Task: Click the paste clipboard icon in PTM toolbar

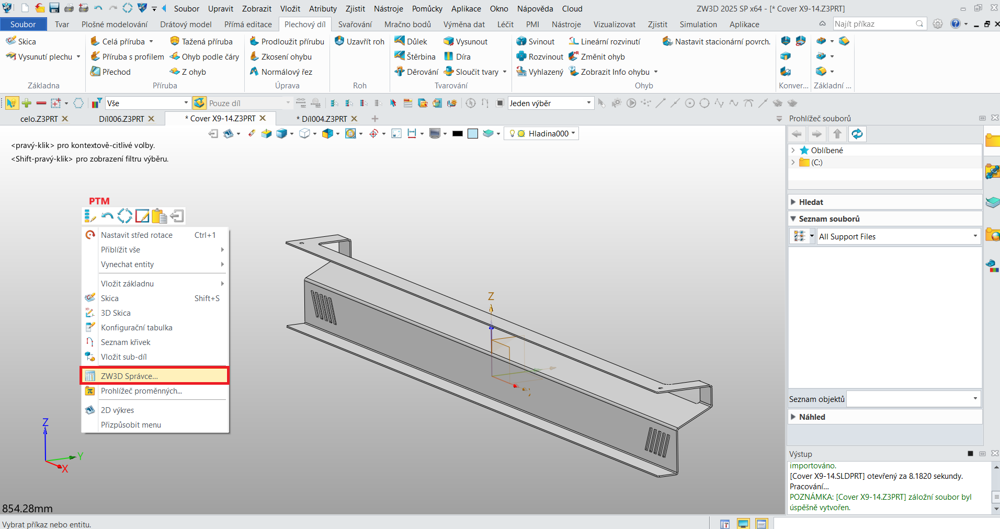Action: 159,216
